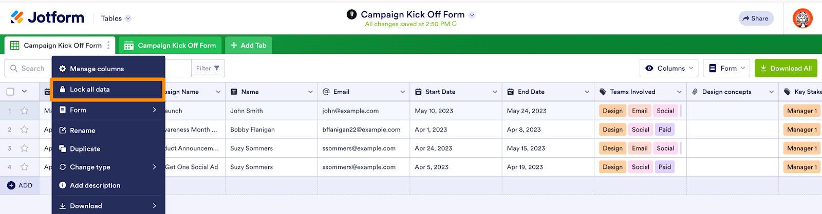This screenshot has height=214, width=822.
Task: Click the Filter funnel icon
Action: pos(217,68)
